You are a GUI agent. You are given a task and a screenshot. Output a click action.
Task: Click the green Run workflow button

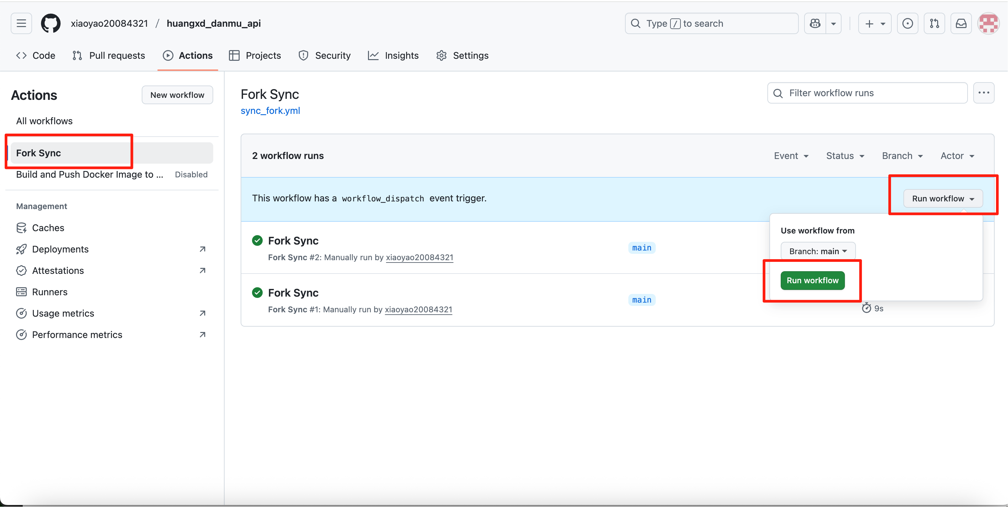click(813, 280)
